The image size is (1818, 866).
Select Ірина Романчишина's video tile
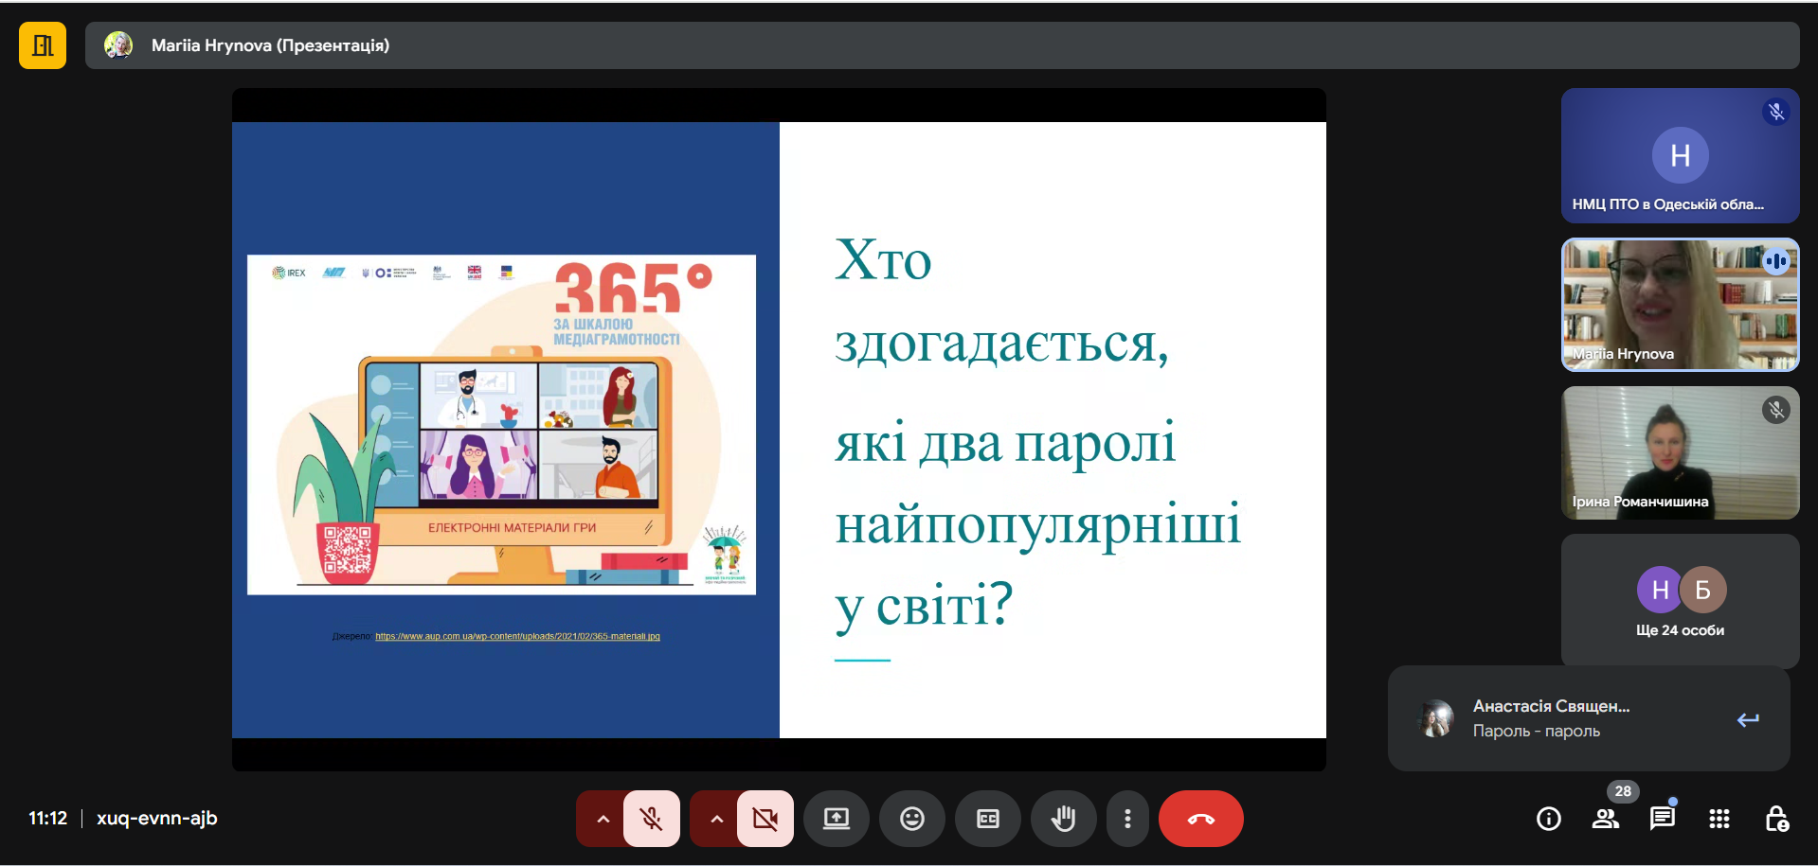coord(1680,452)
